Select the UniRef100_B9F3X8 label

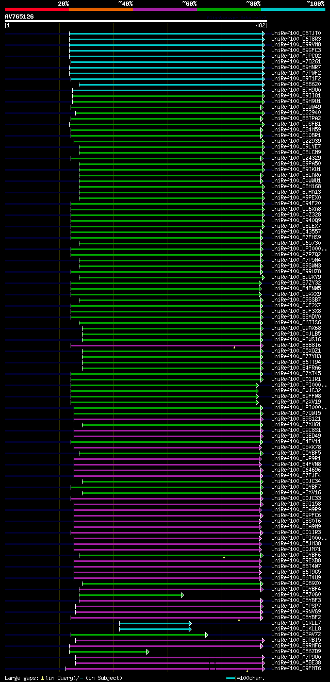pos(296,311)
